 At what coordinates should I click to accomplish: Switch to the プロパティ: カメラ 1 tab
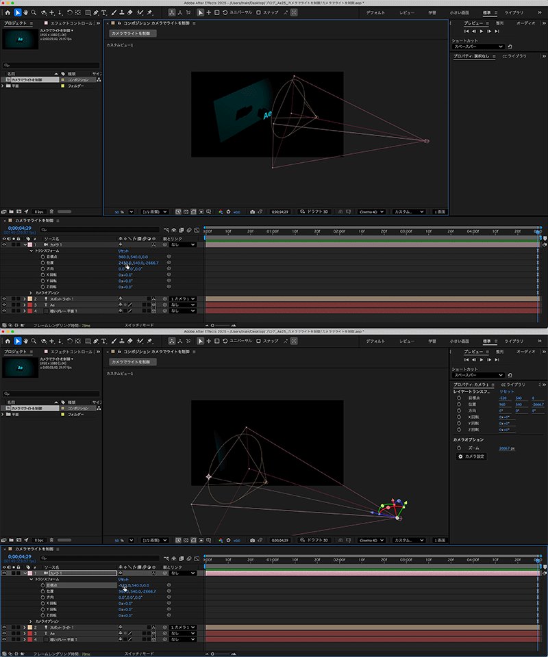point(473,385)
